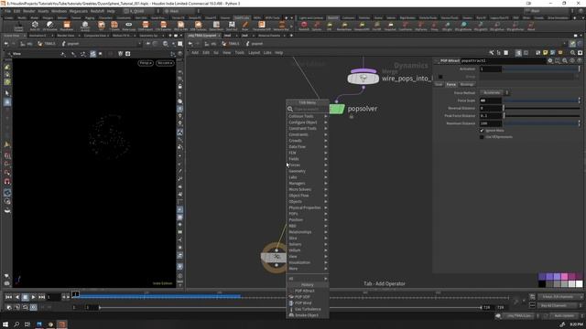
Task: Open the Auto Update dropdown
Action: (567, 315)
